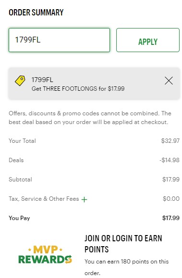Click the promo code input field

tap(59, 40)
